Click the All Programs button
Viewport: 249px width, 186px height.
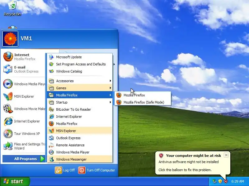(x=24, y=159)
